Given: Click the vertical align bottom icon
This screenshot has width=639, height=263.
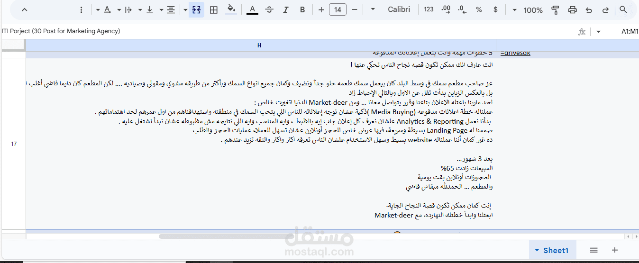Looking at the screenshot, I should pyautogui.click(x=150, y=10).
